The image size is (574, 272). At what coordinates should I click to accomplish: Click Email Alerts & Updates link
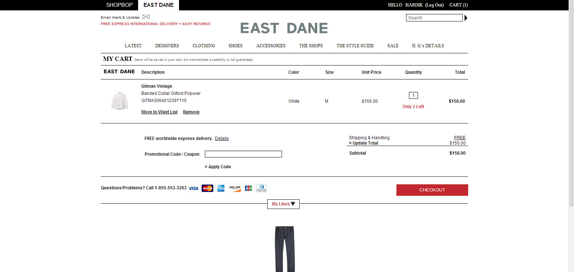[120, 17]
